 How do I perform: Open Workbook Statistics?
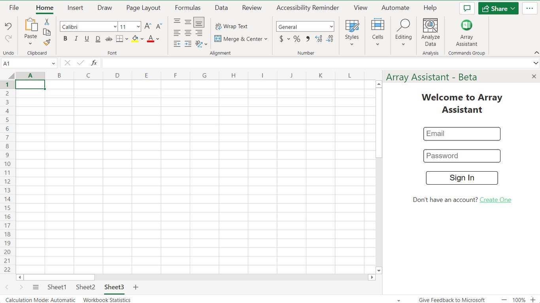[107, 300]
